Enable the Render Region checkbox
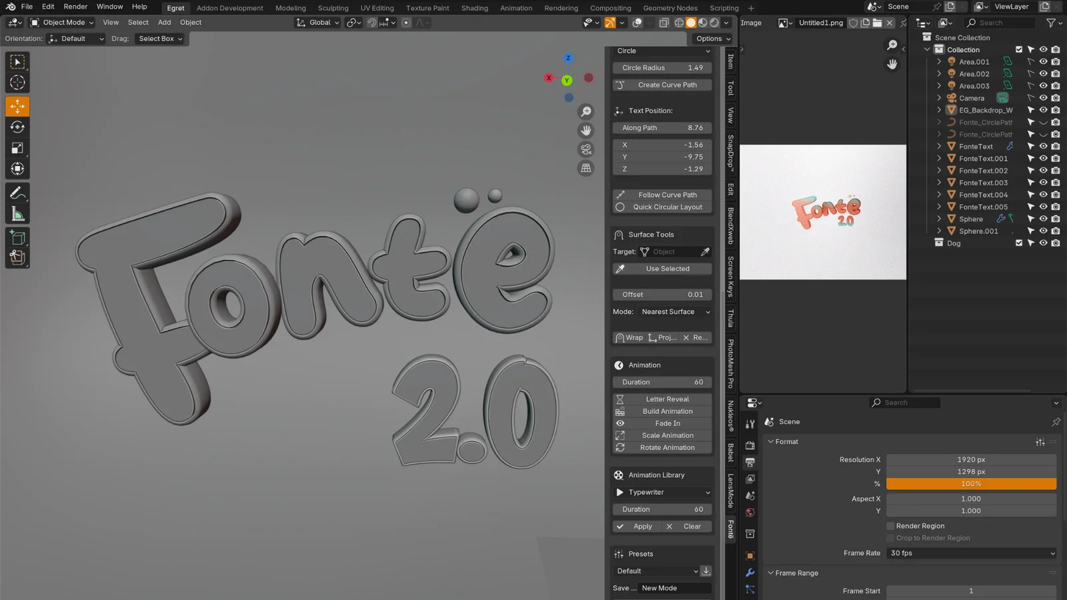The image size is (1067, 600). click(x=890, y=525)
